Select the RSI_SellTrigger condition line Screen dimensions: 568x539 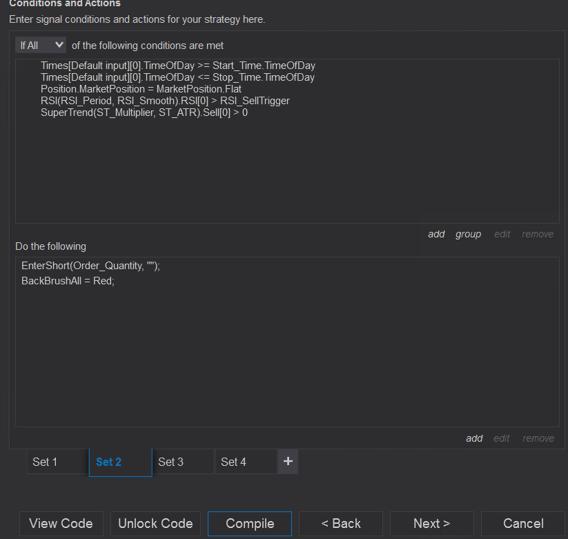tap(166, 100)
